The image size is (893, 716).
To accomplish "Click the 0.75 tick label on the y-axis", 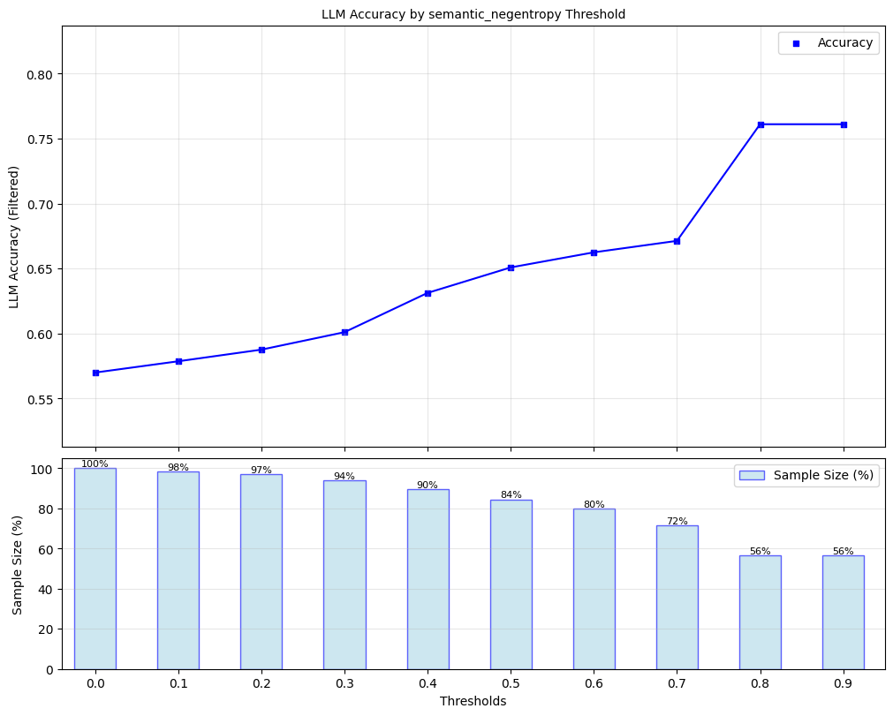I will [x=40, y=139].
